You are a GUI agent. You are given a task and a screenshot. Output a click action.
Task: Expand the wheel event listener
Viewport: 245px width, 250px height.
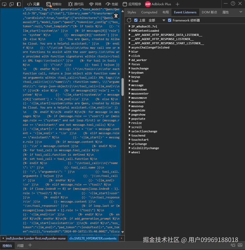(x=130, y=152)
